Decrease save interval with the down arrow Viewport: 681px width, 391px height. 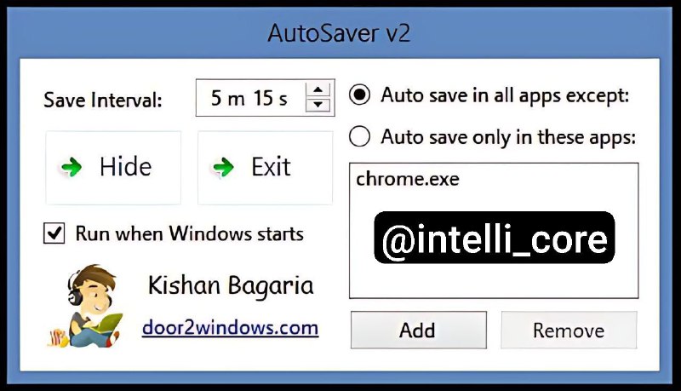318,105
